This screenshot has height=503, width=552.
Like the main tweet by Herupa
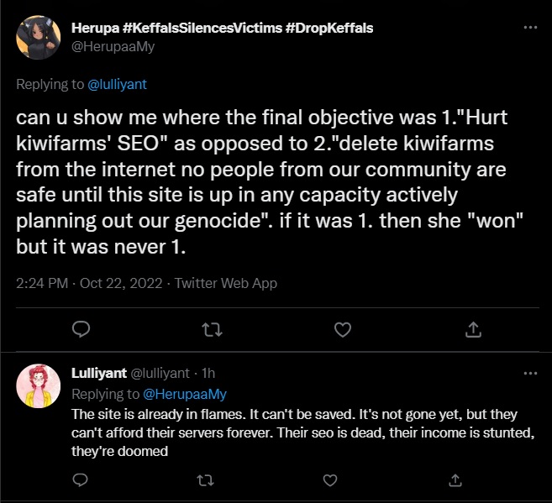point(343,329)
